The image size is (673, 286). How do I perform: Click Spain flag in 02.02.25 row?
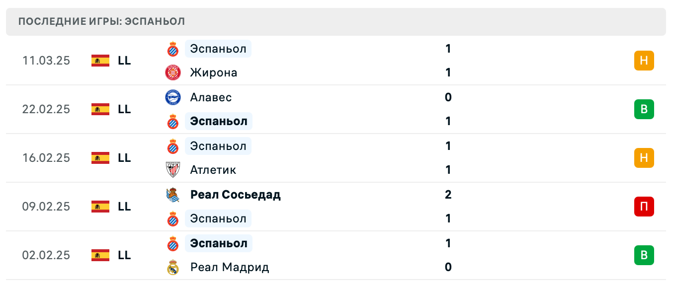100,255
